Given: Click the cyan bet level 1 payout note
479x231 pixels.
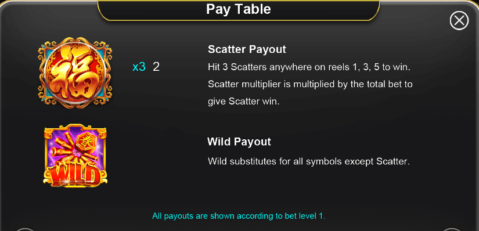Looking at the screenshot, I should 239,216.
